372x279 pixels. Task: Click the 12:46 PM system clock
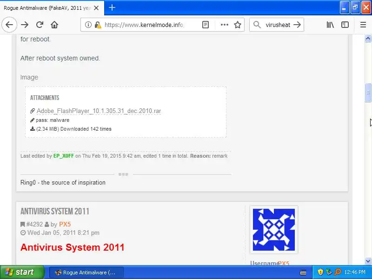tap(355, 272)
